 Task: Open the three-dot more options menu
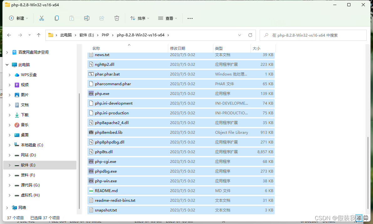[190, 18]
